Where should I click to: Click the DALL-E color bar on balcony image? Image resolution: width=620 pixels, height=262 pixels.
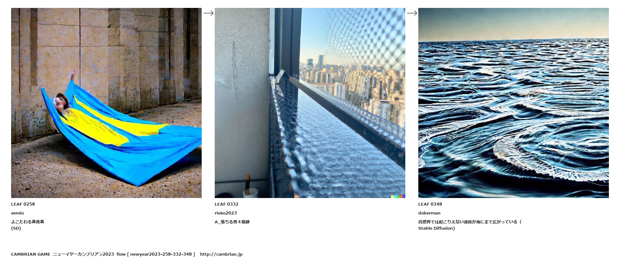click(398, 196)
